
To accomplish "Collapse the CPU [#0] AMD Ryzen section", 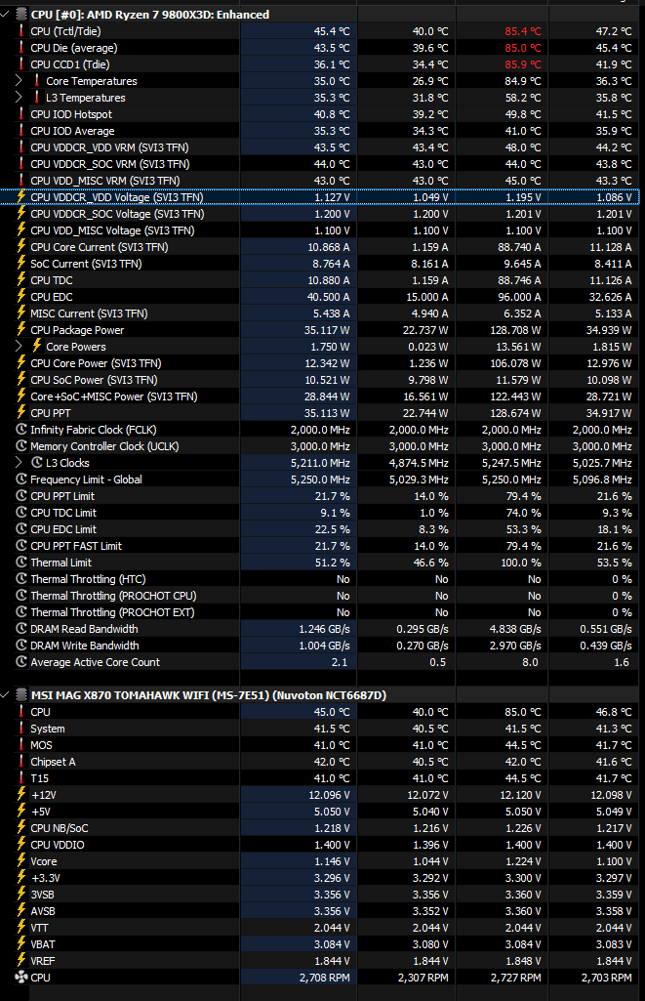I will click(x=7, y=15).
